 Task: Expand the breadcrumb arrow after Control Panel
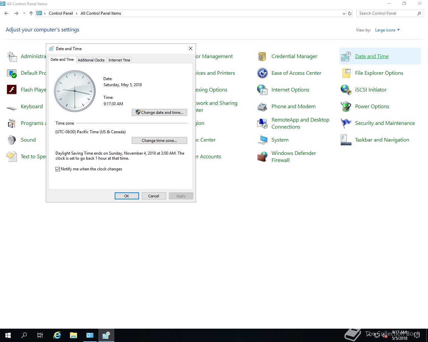tap(77, 13)
